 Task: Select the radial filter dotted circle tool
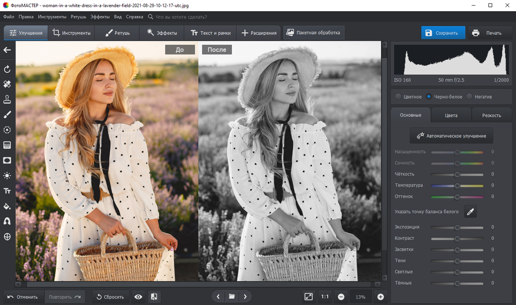point(7,130)
